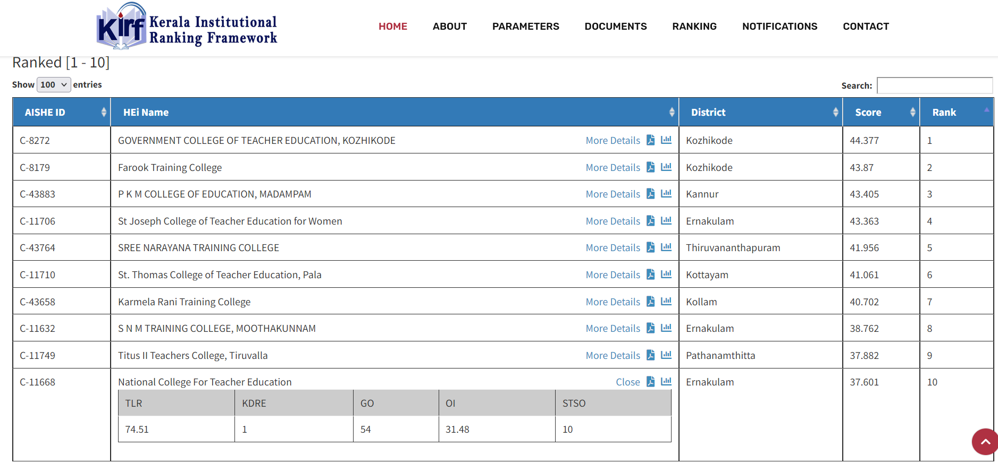Close details for National College For Teacher Education
This screenshot has height=463, width=998.
628,382
